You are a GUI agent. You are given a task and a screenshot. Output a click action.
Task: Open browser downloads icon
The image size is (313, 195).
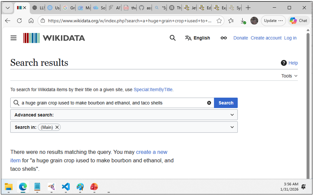[243, 21]
